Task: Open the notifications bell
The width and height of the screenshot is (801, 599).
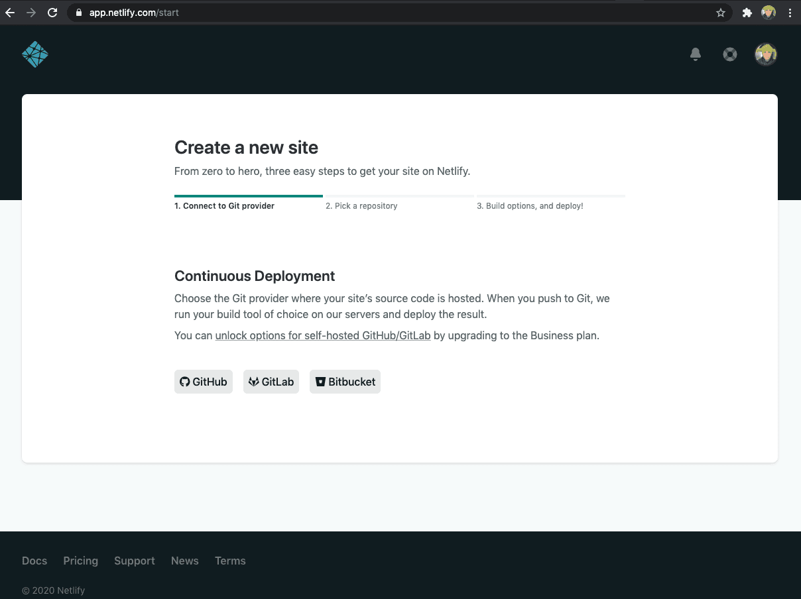Action: point(696,54)
